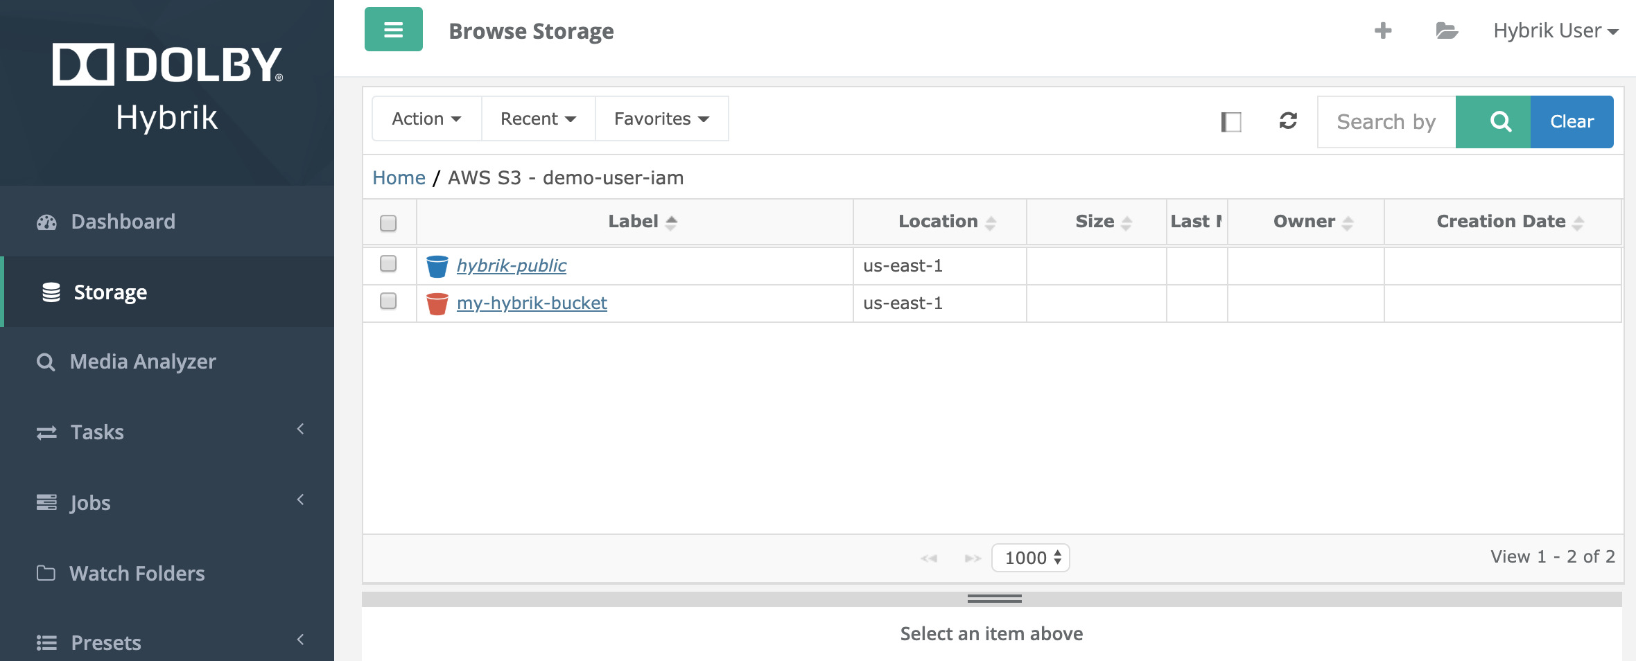Screen dimensions: 1636x661
Task: Expand the Presets sidebar submenu chevron
Action: tap(301, 640)
